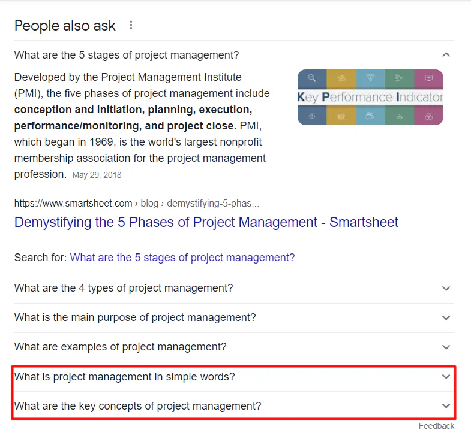471x436 pixels.
Task: Open Demystifying the 5 Phases Smartsheet link
Action: pos(206,223)
